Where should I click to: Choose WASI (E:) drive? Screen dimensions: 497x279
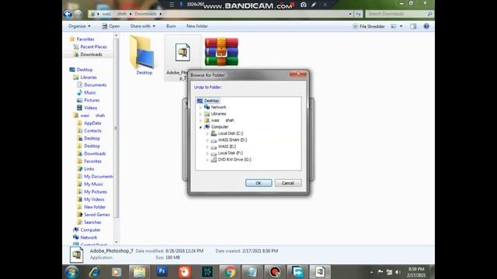[x=227, y=146]
